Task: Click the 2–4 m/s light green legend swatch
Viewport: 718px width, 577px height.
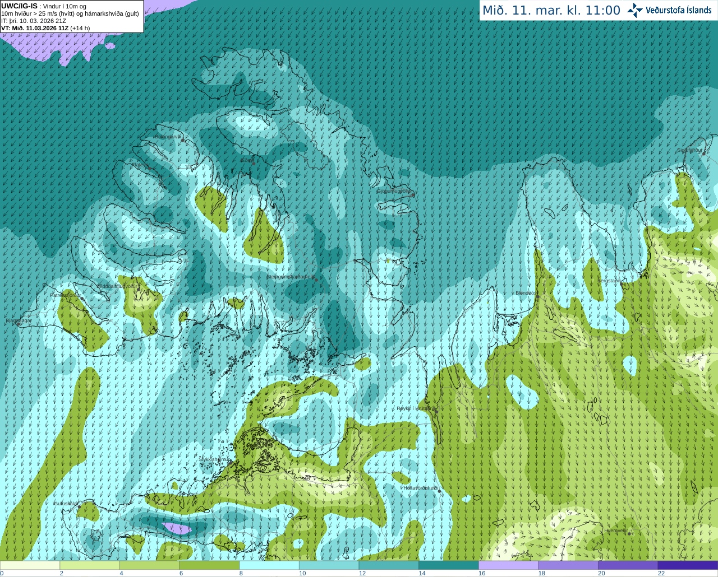Action: tap(90, 565)
